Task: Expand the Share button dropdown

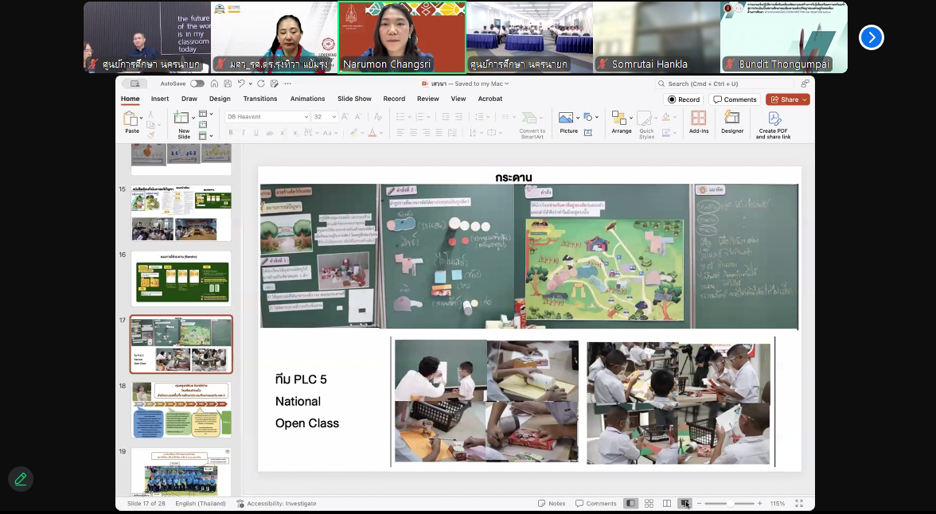Action: click(x=805, y=99)
